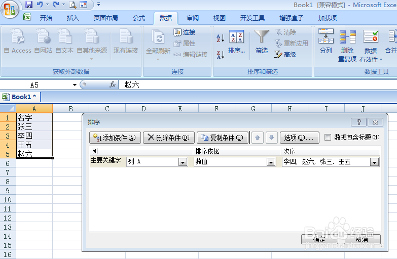The width and height of the screenshot is (397, 259).
Task: Move sort level down arrow
Action: tap(271, 138)
